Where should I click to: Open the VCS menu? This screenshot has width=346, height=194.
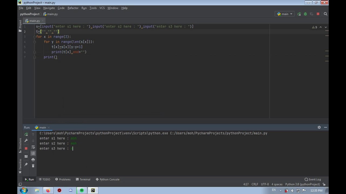[102, 8]
